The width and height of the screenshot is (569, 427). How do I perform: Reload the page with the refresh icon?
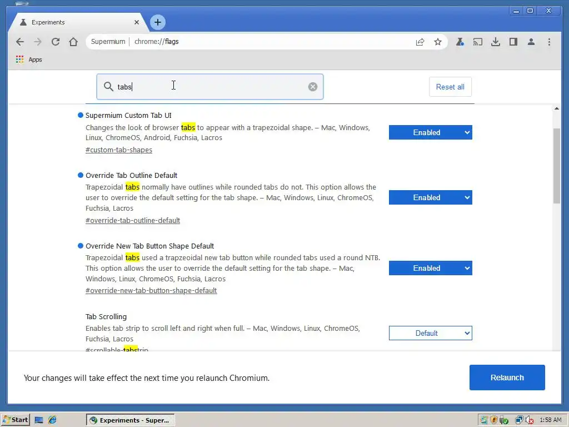56,42
